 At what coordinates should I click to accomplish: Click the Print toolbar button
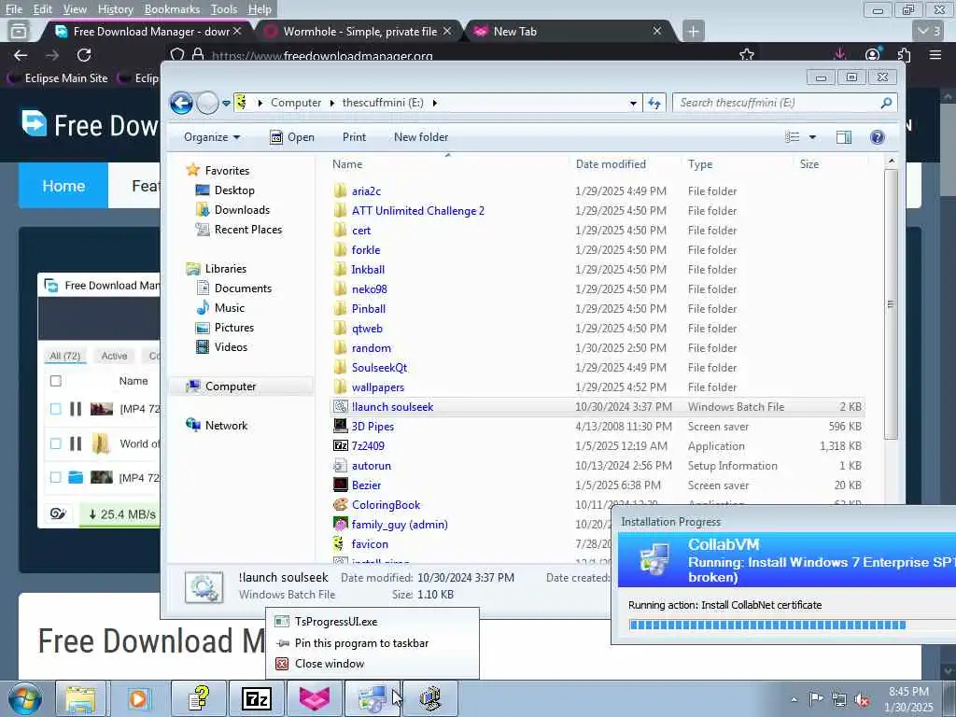(x=354, y=137)
